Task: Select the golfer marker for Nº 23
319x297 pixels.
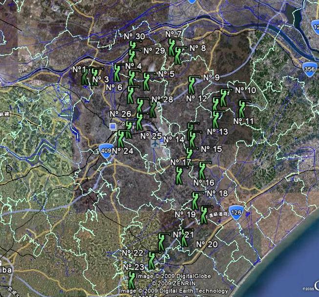Action: [x=132, y=279]
